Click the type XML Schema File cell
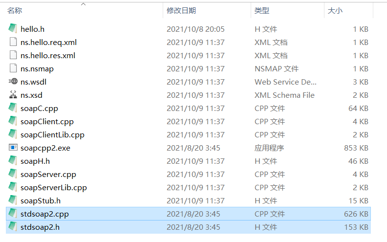 click(x=284, y=95)
